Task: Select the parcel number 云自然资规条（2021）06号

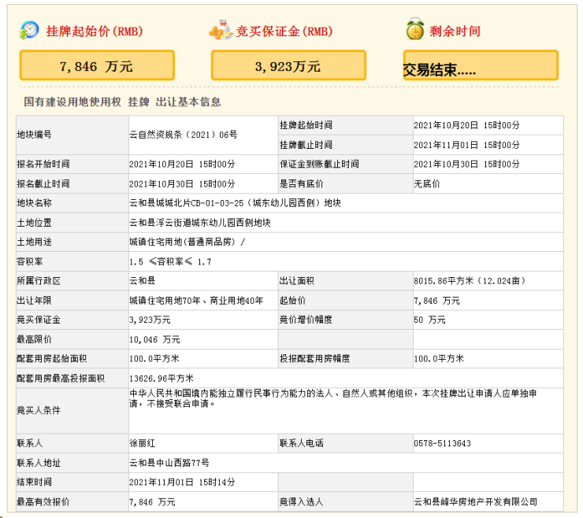Action: [x=183, y=135]
